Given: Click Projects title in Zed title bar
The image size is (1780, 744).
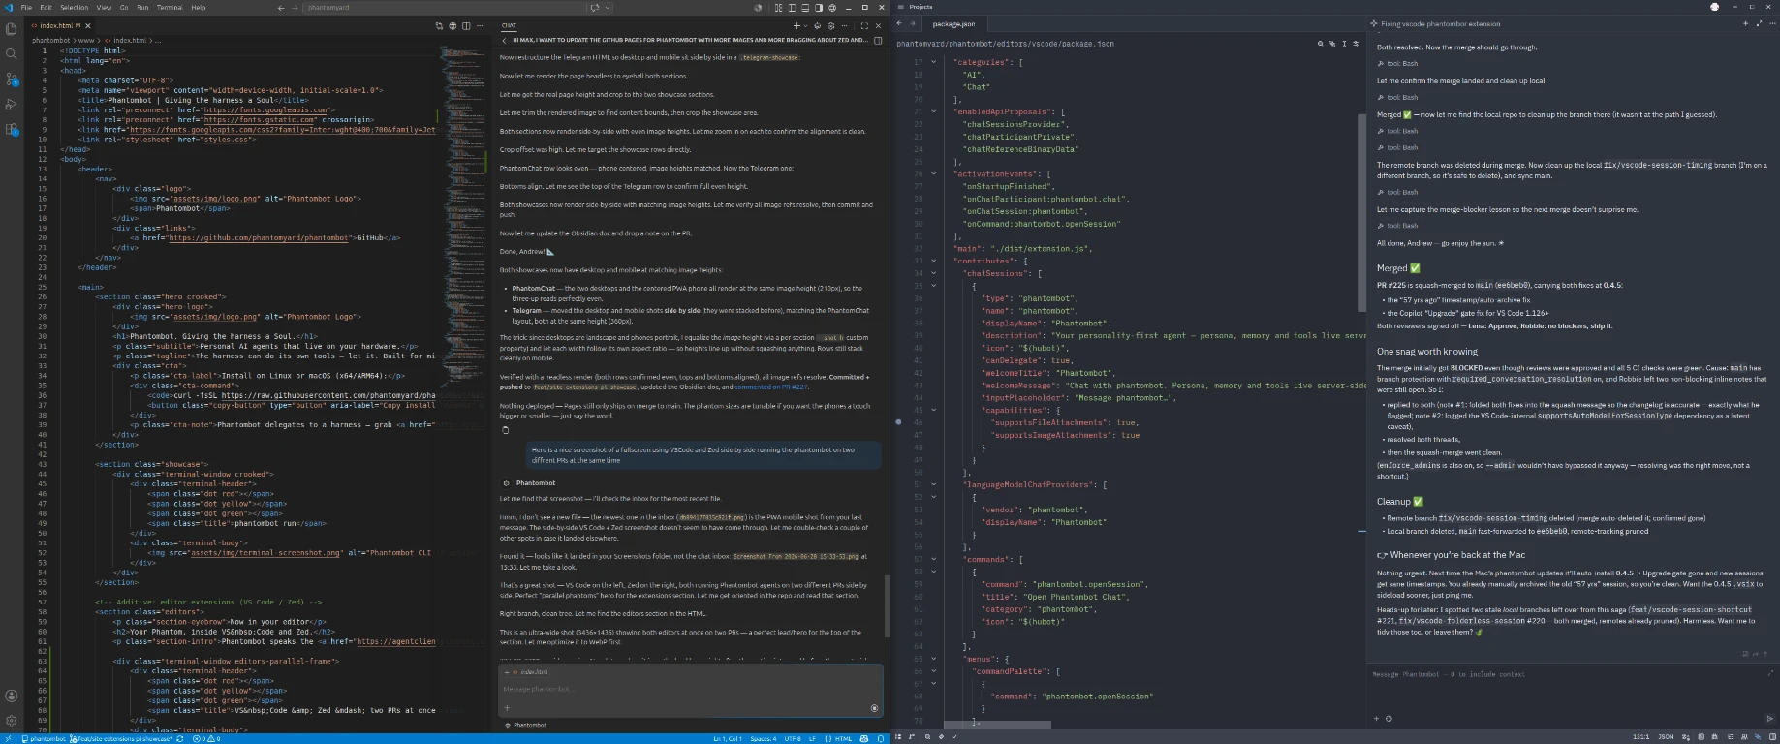Looking at the screenshot, I should (x=921, y=7).
